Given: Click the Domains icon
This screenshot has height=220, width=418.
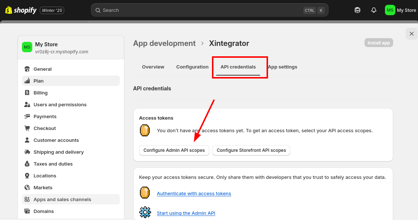Looking at the screenshot, I should (27, 211).
